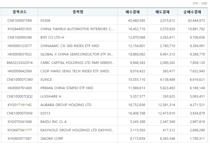Image resolution: width=209 pixels, height=143 pixels.
Task: Click net buy value 1,790,311
Action: point(197,138)
